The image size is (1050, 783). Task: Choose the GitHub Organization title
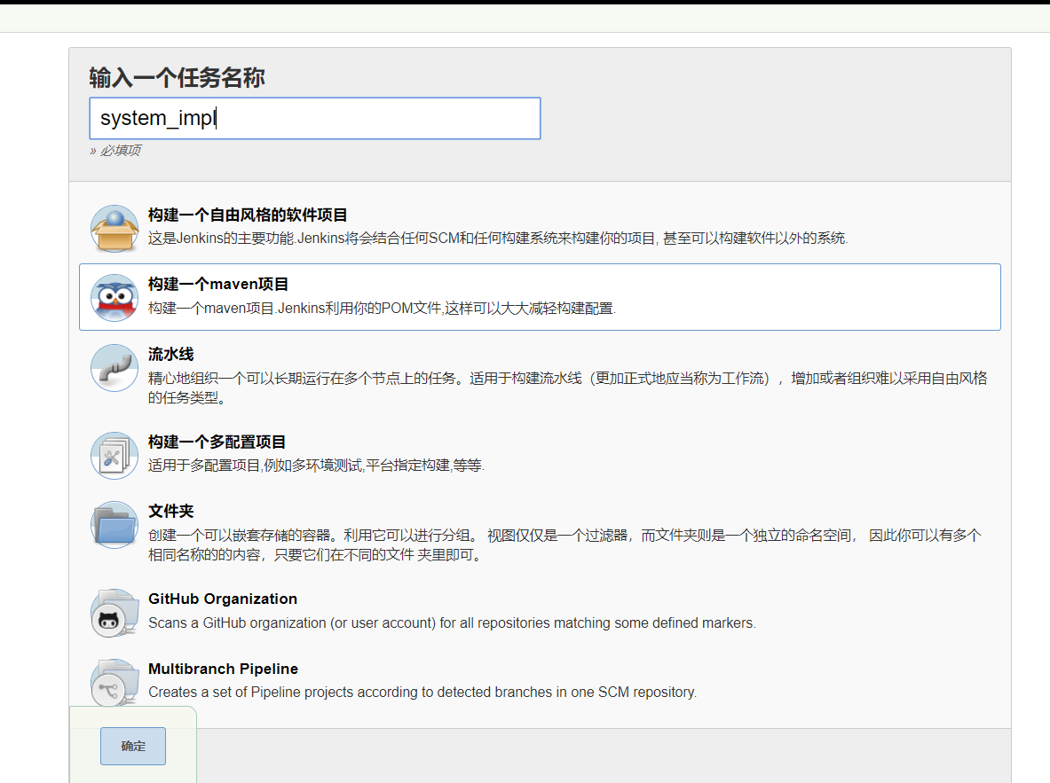(223, 599)
